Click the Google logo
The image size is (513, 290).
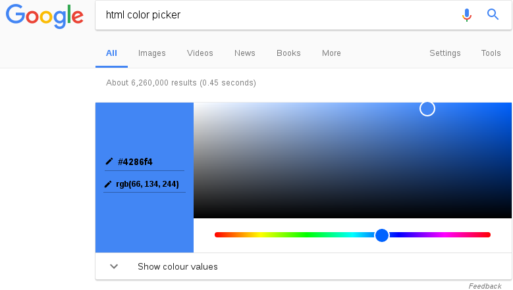pos(45,15)
